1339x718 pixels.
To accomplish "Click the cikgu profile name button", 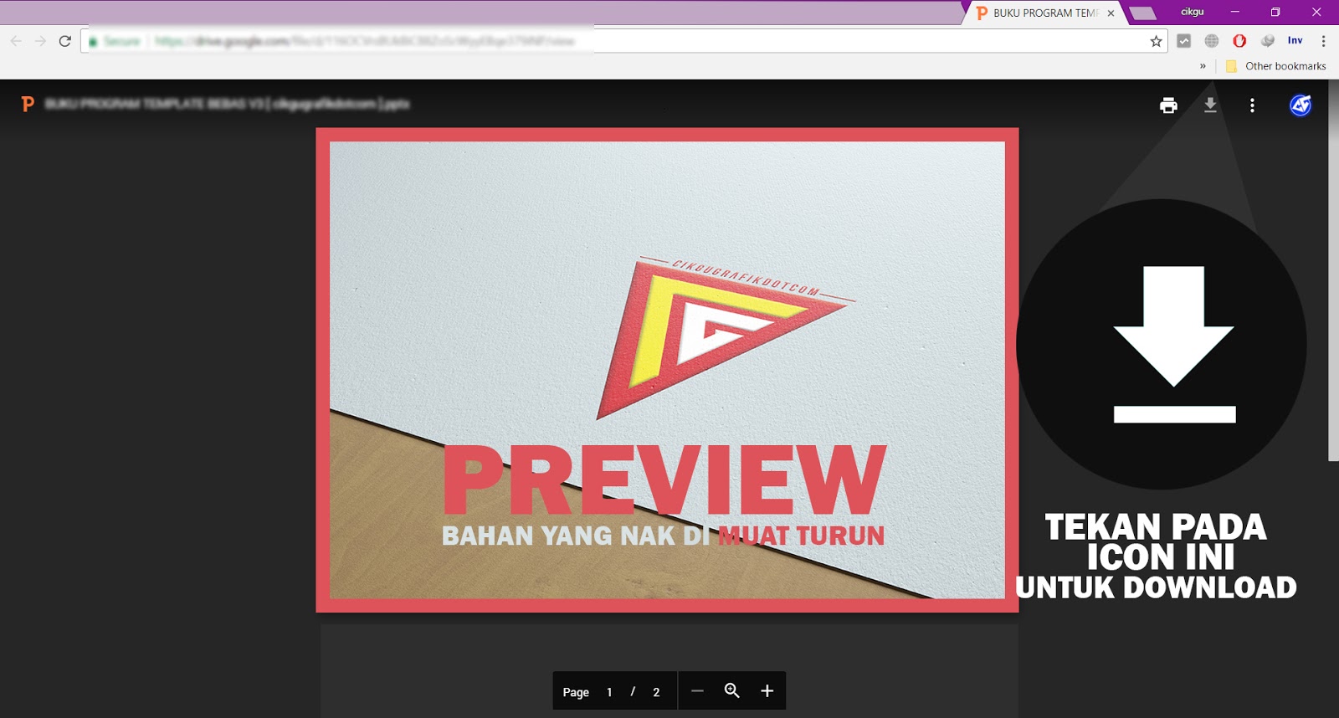I will (x=1192, y=12).
